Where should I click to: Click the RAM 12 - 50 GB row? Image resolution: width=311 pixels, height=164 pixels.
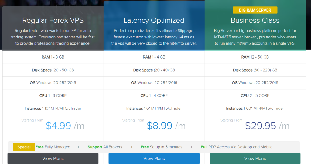[x=255, y=57]
